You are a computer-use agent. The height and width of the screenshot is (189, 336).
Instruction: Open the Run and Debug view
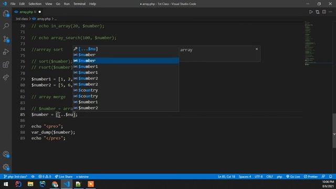click(6, 51)
